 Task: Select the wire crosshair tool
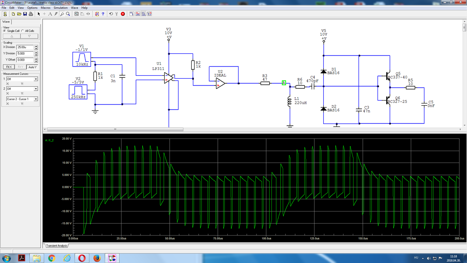[x=45, y=14]
